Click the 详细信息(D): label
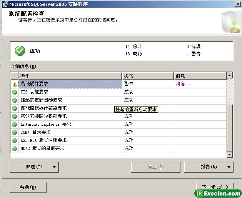This screenshot has width=242, height=198. coord(24,67)
